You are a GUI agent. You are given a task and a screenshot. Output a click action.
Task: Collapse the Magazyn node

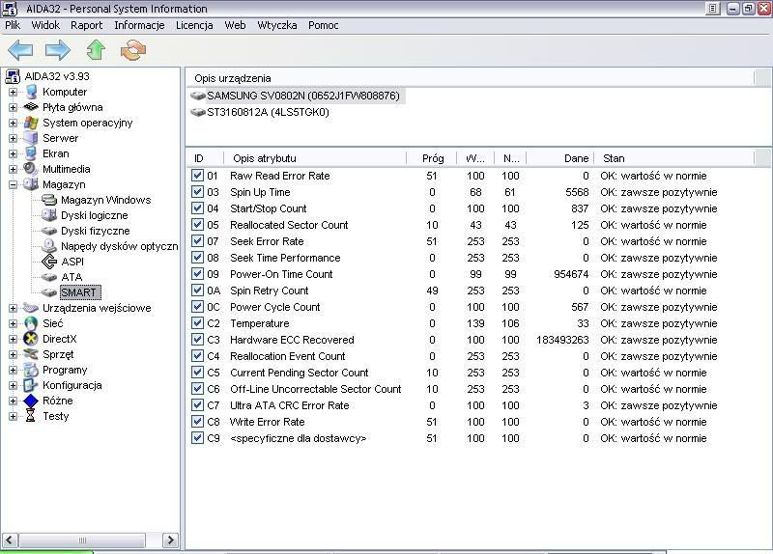pos(13,184)
